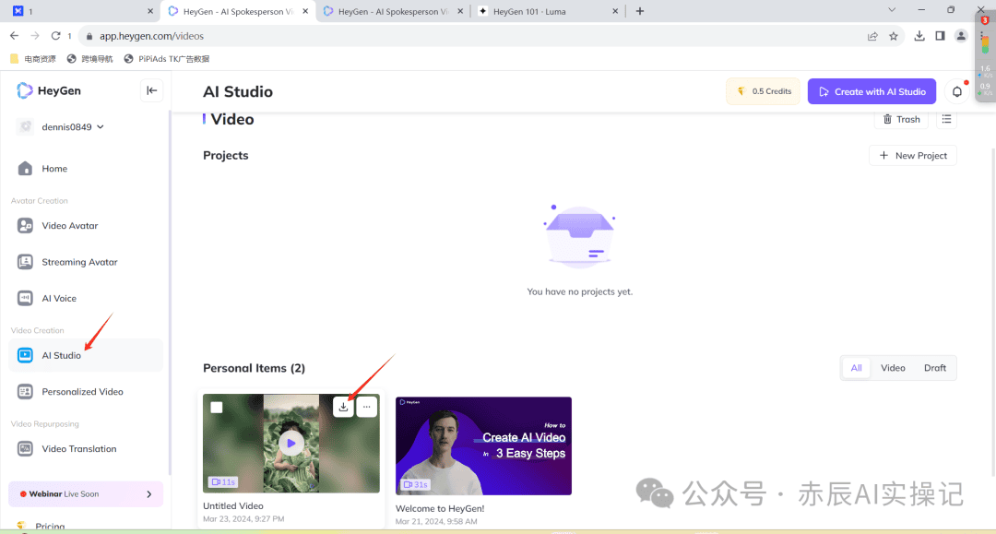The height and width of the screenshot is (534, 996).
Task: Open Streaming Avatar from the sidebar
Action: click(81, 262)
